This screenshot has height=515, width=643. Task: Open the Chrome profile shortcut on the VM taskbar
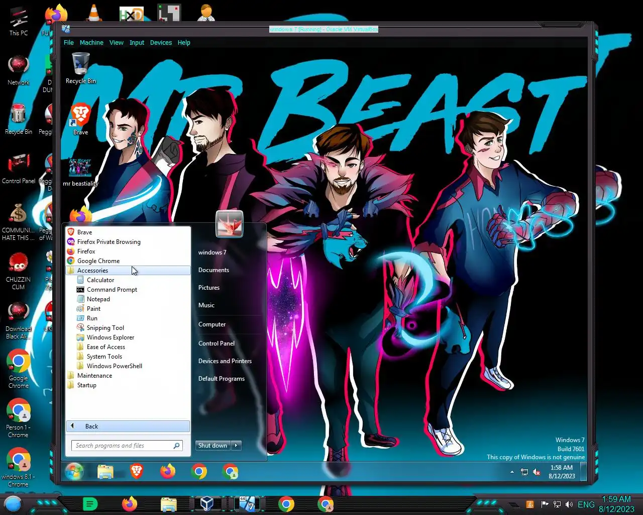click(230, 472)
